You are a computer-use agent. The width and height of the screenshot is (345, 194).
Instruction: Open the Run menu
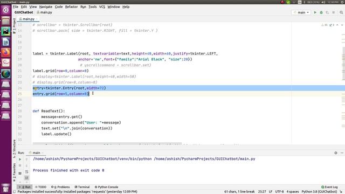[83, 7]
